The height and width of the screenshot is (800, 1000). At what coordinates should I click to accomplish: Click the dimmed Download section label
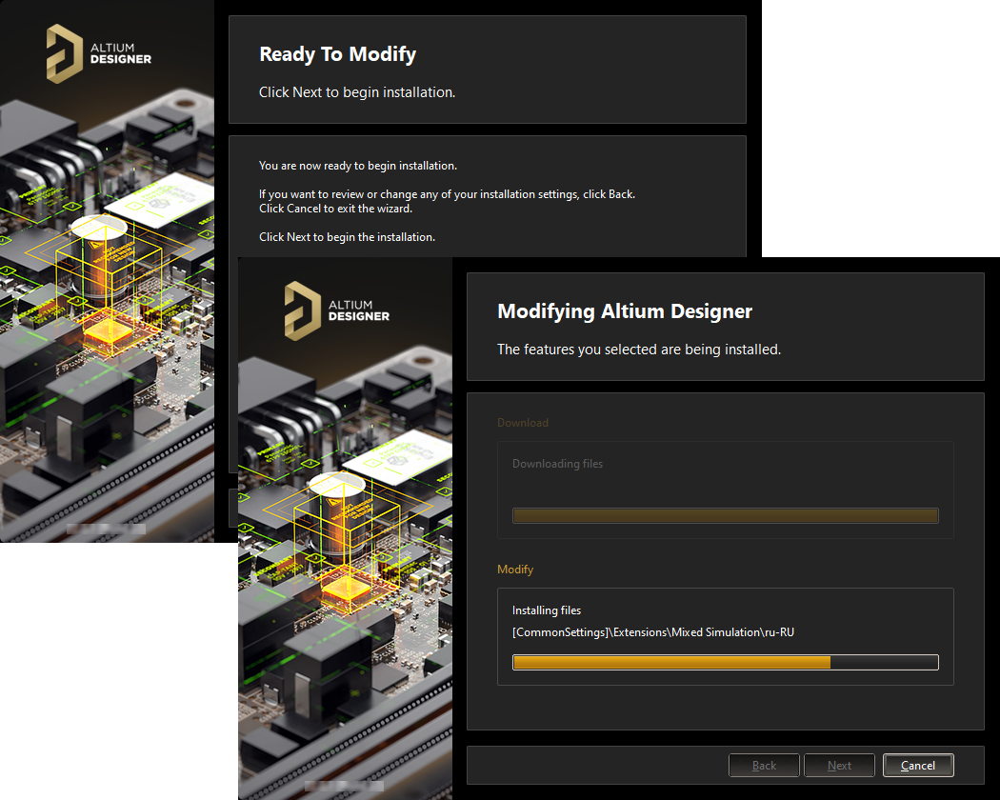(523, 422)
